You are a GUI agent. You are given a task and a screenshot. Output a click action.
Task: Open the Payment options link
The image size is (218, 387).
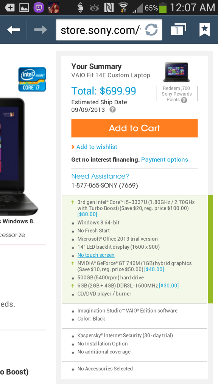tap(165, 160)
